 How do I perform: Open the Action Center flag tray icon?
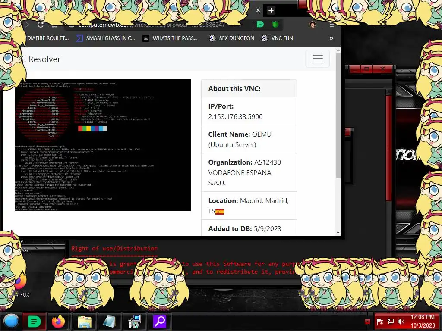(x=380, y=322)
